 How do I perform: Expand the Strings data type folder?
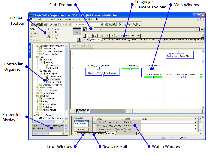[38, 102]
